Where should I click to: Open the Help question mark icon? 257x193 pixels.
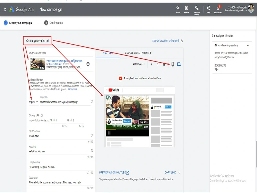pyautogui.click(x=209, y=10)
